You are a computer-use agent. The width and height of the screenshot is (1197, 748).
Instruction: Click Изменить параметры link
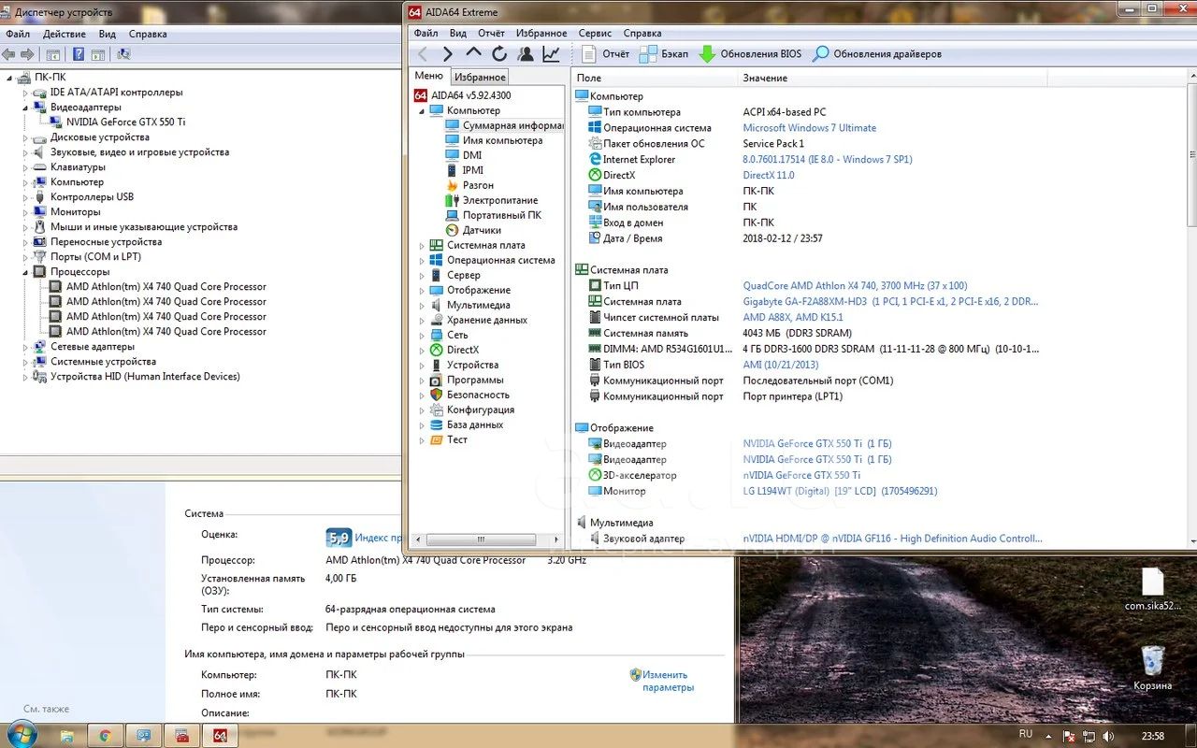pyautogui.click(x=668, y=681)
